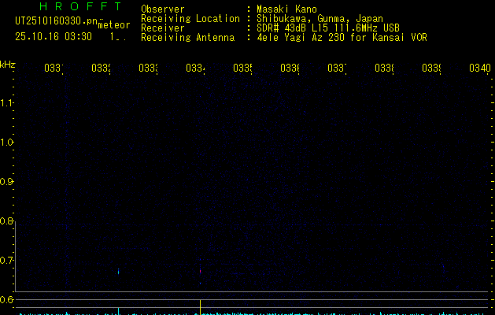Select the observer name Masaki Kano
Image resolution: width=495 pixels, height=315 pixels.
pos(286,9)
